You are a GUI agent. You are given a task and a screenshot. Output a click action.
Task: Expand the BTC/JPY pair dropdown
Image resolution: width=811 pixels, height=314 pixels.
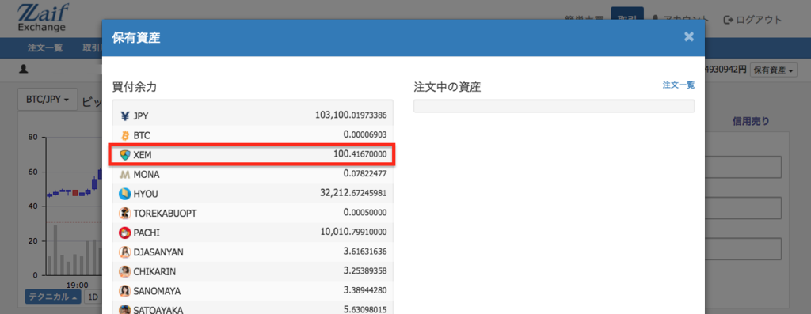point(48,100)
